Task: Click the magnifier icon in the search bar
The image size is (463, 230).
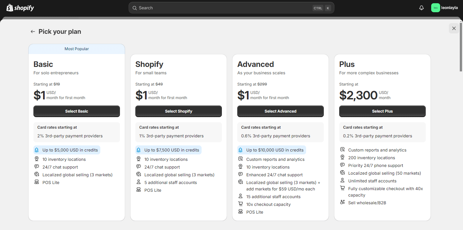Action: pos(135,8)
